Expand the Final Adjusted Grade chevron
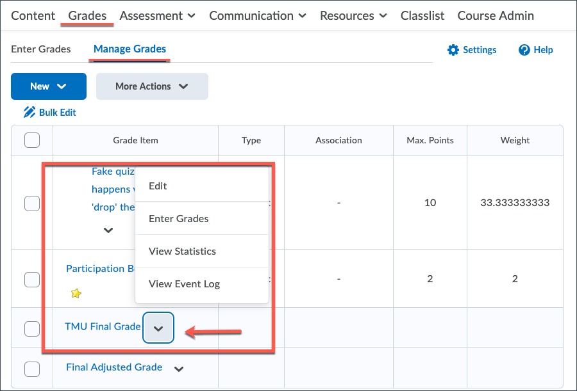Screen dimensions: 577x391 pos(179,369)
